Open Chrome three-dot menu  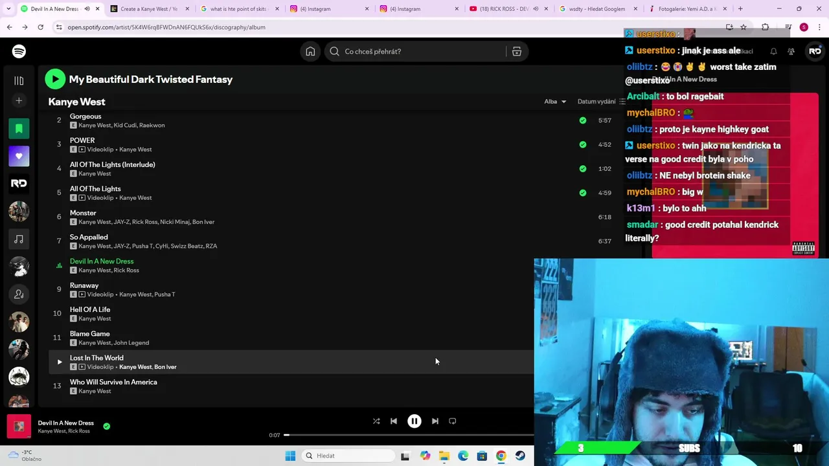coord(820,27)
